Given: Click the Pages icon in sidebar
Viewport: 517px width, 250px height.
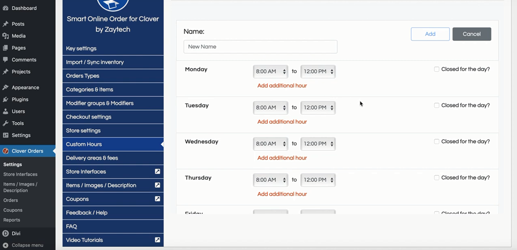Looking at the screenshot, I should click(5, 48).
